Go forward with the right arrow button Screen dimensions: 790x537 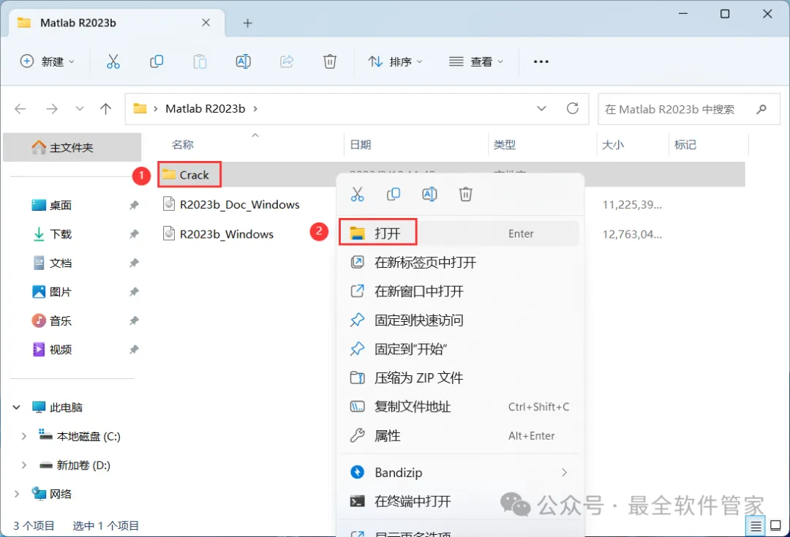[51, 109]
